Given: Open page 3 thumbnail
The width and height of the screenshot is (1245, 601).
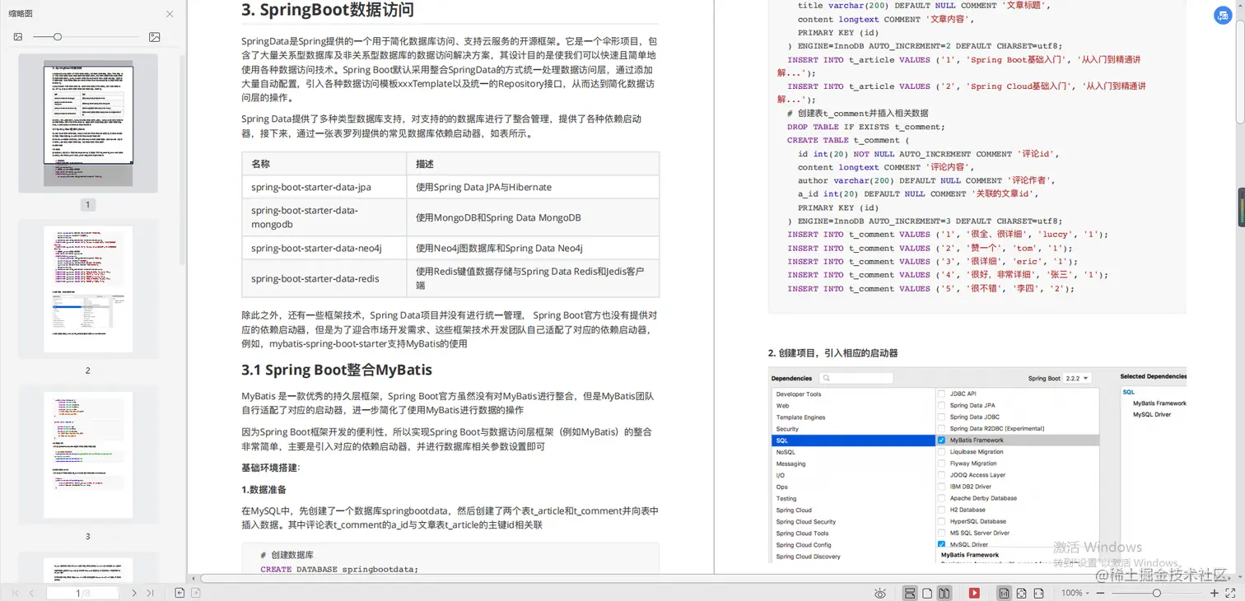Looking at the screenshot, I should pyautogui.click(x=88, y=454).
